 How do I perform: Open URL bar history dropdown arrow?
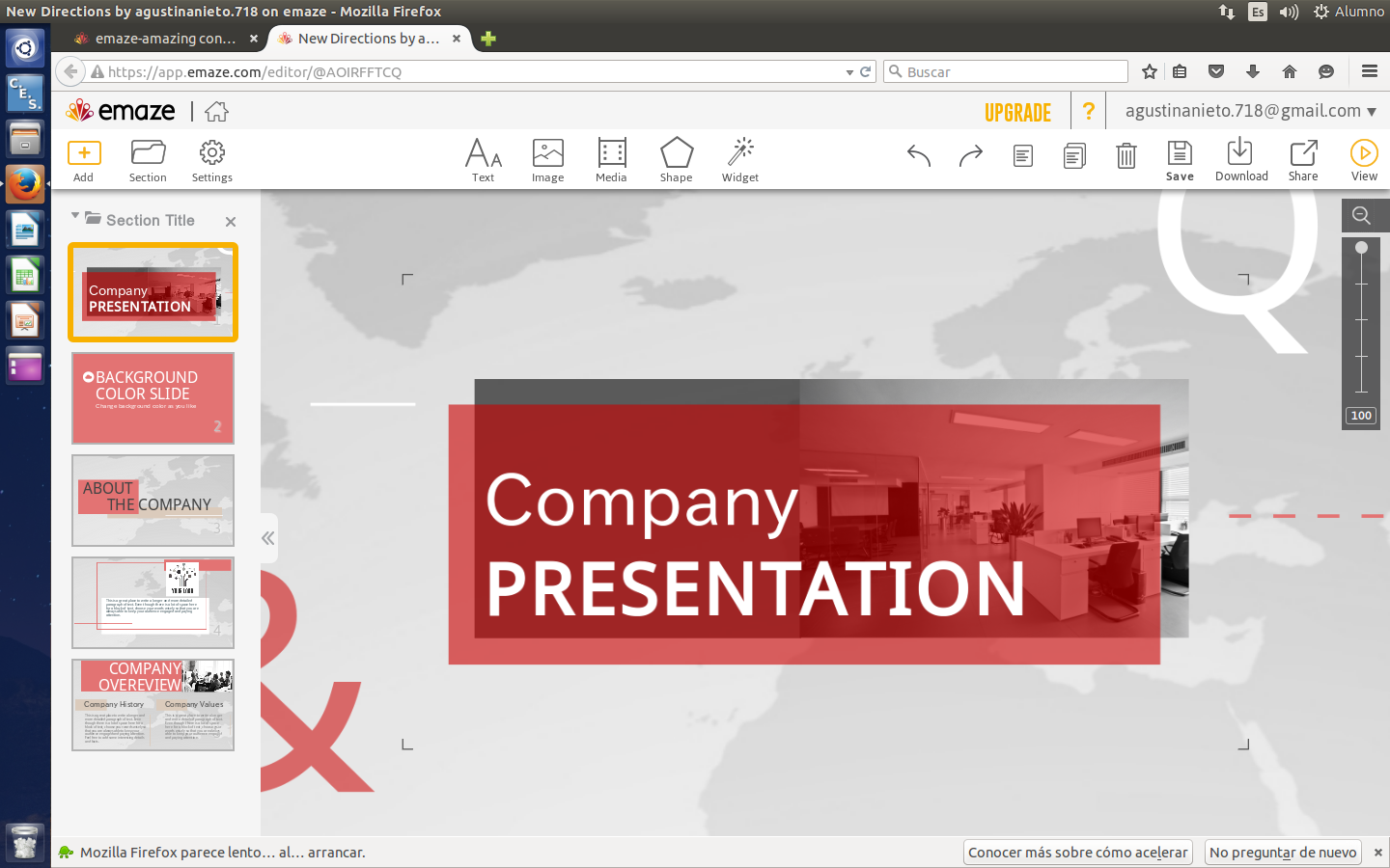tap(849, 72)
